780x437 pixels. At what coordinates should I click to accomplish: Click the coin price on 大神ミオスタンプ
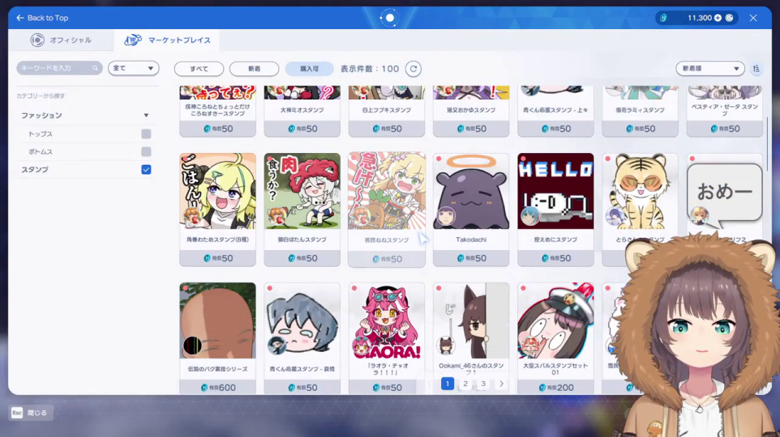click(302, 129)
